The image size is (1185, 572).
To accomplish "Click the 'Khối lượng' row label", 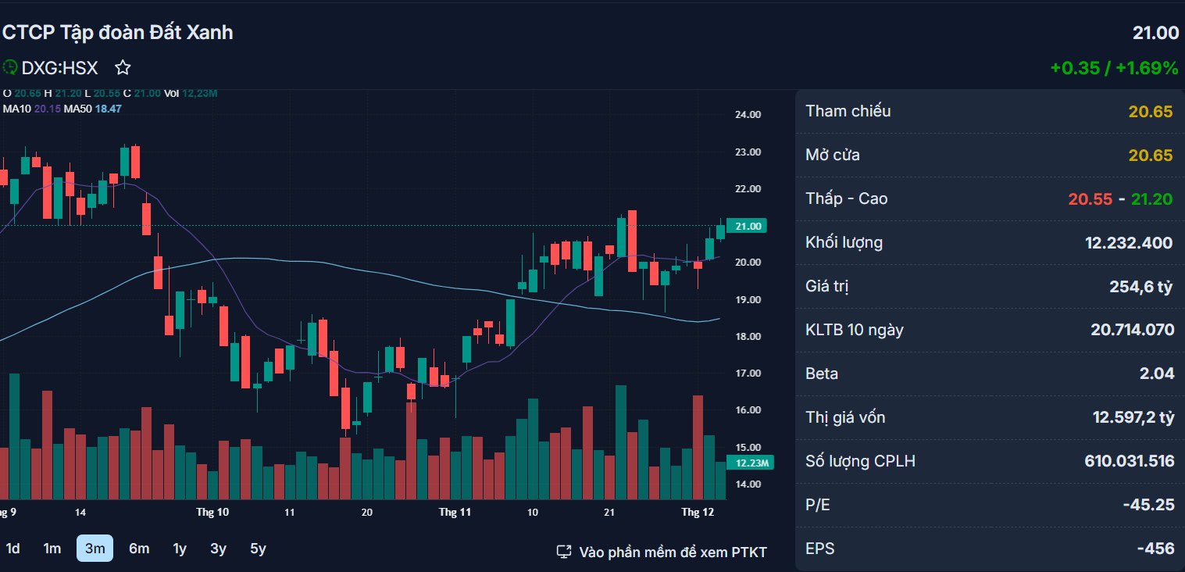I will pos(844,242).
